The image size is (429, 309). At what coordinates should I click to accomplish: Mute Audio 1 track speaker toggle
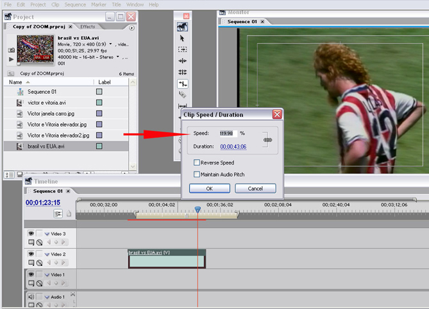click(x=30, y=297)
